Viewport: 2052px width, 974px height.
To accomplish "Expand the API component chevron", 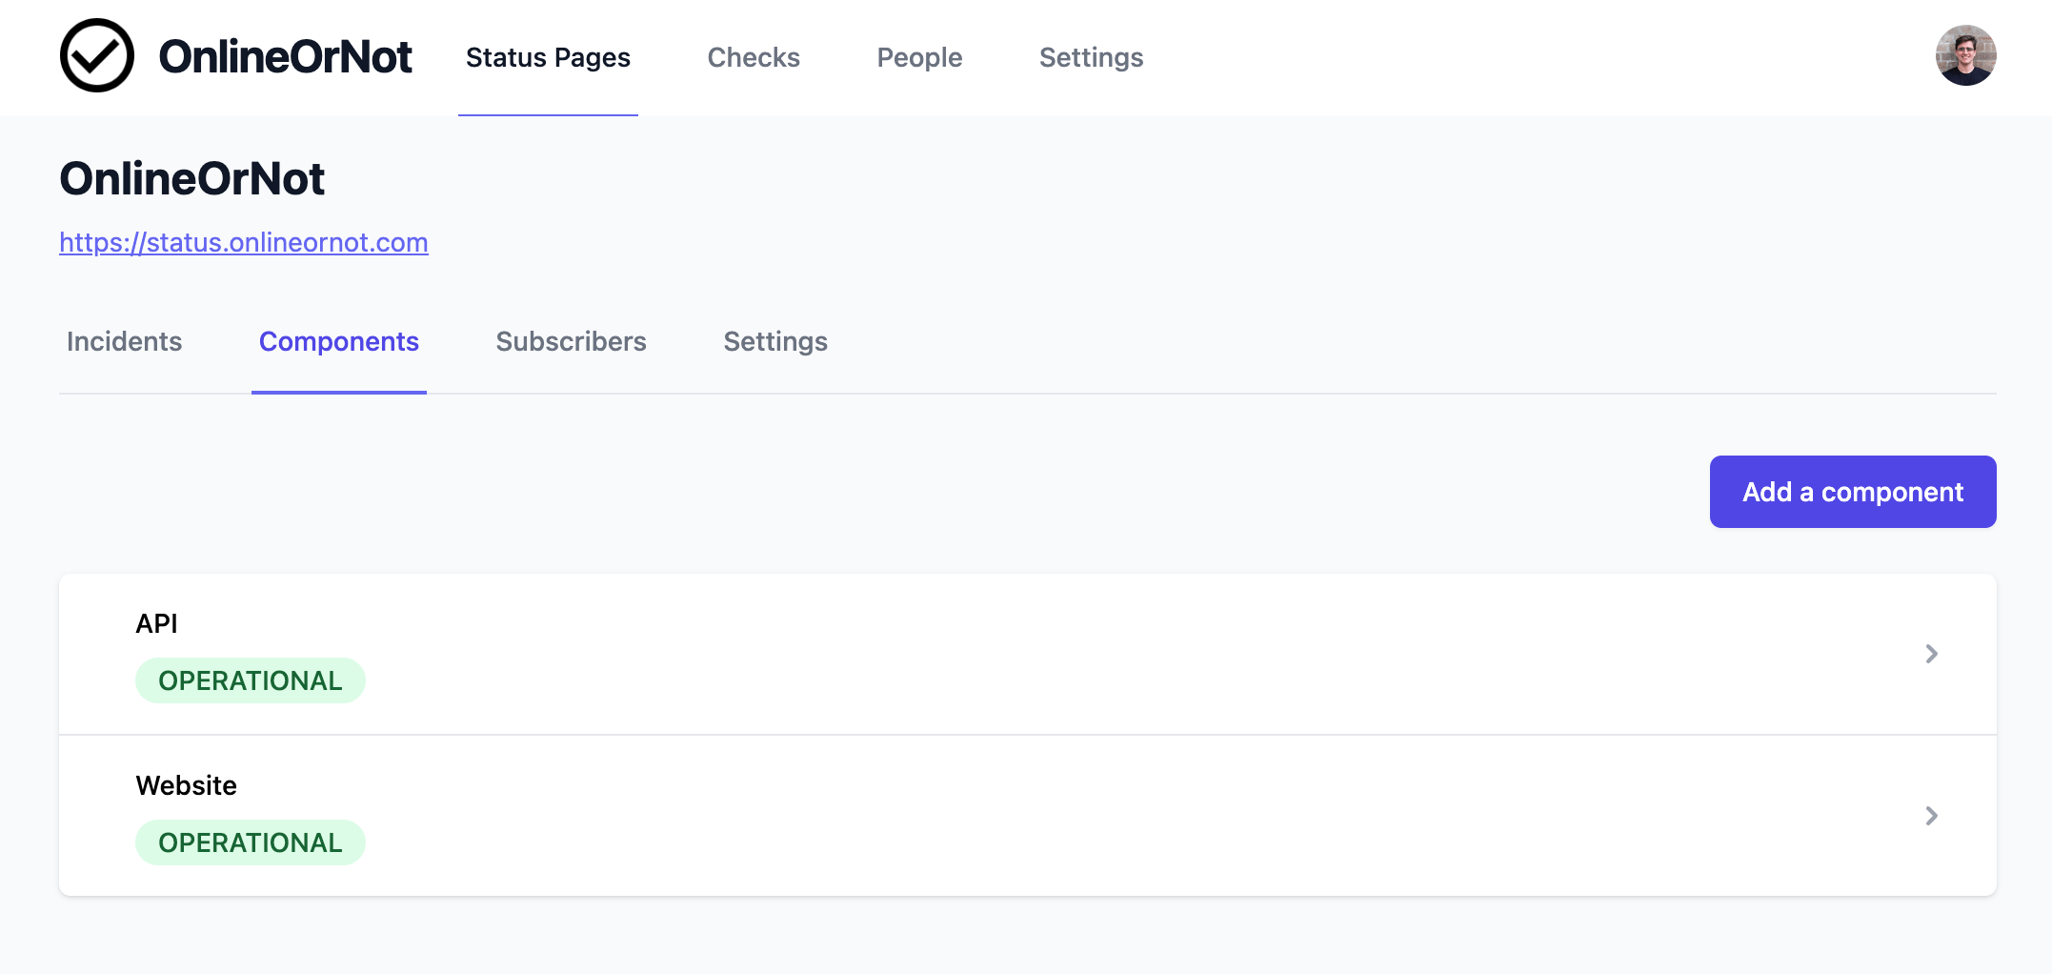I will (1931, 654).
